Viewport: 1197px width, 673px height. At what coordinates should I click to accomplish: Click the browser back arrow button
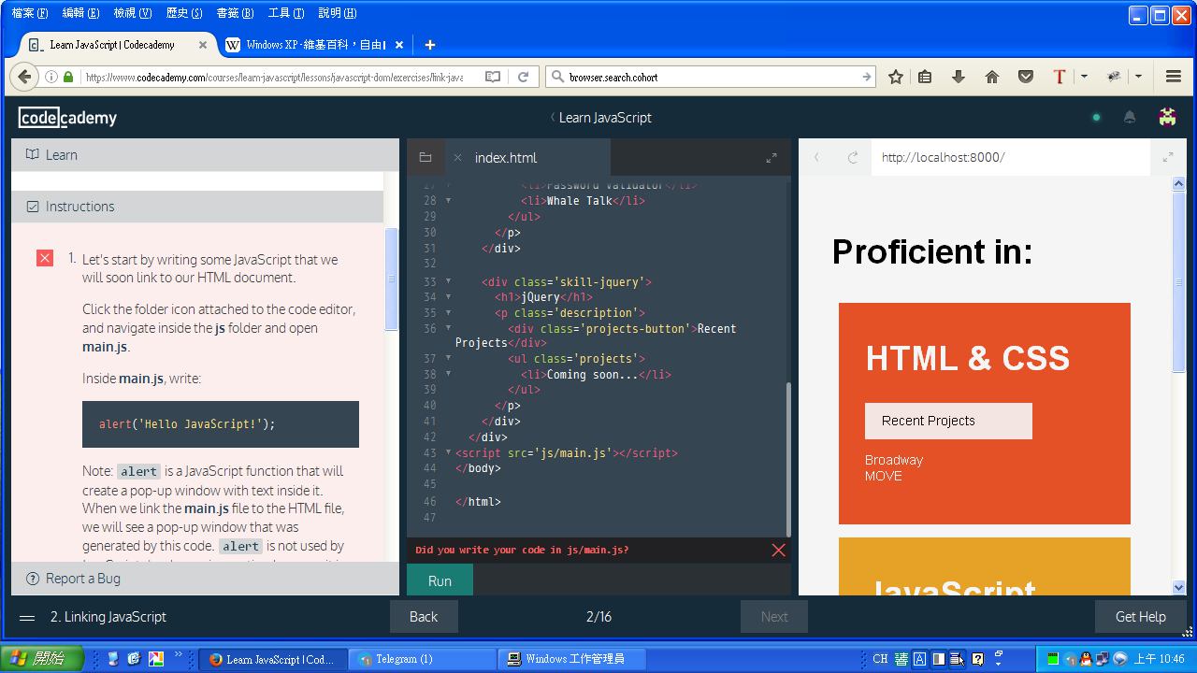point(25,77)
